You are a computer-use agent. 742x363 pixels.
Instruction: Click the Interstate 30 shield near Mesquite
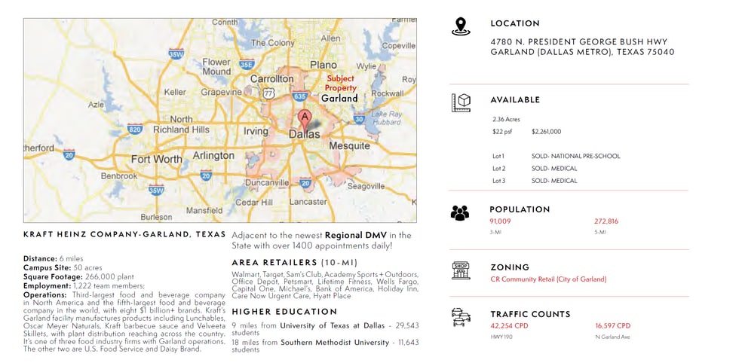[359, 119]
